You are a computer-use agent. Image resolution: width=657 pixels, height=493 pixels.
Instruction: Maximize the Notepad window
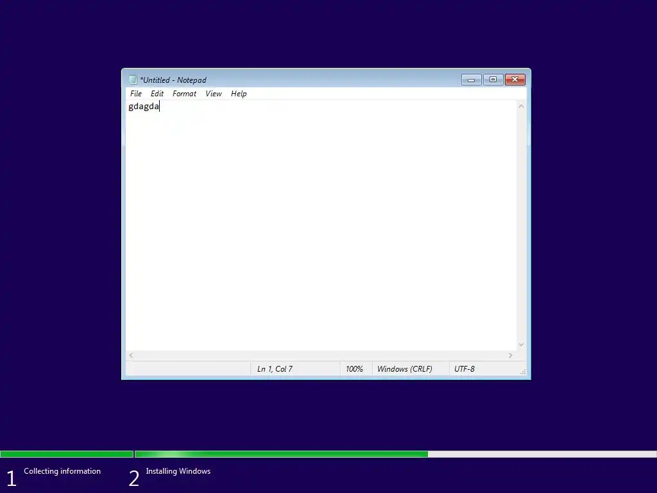click(x=493, y=80)
